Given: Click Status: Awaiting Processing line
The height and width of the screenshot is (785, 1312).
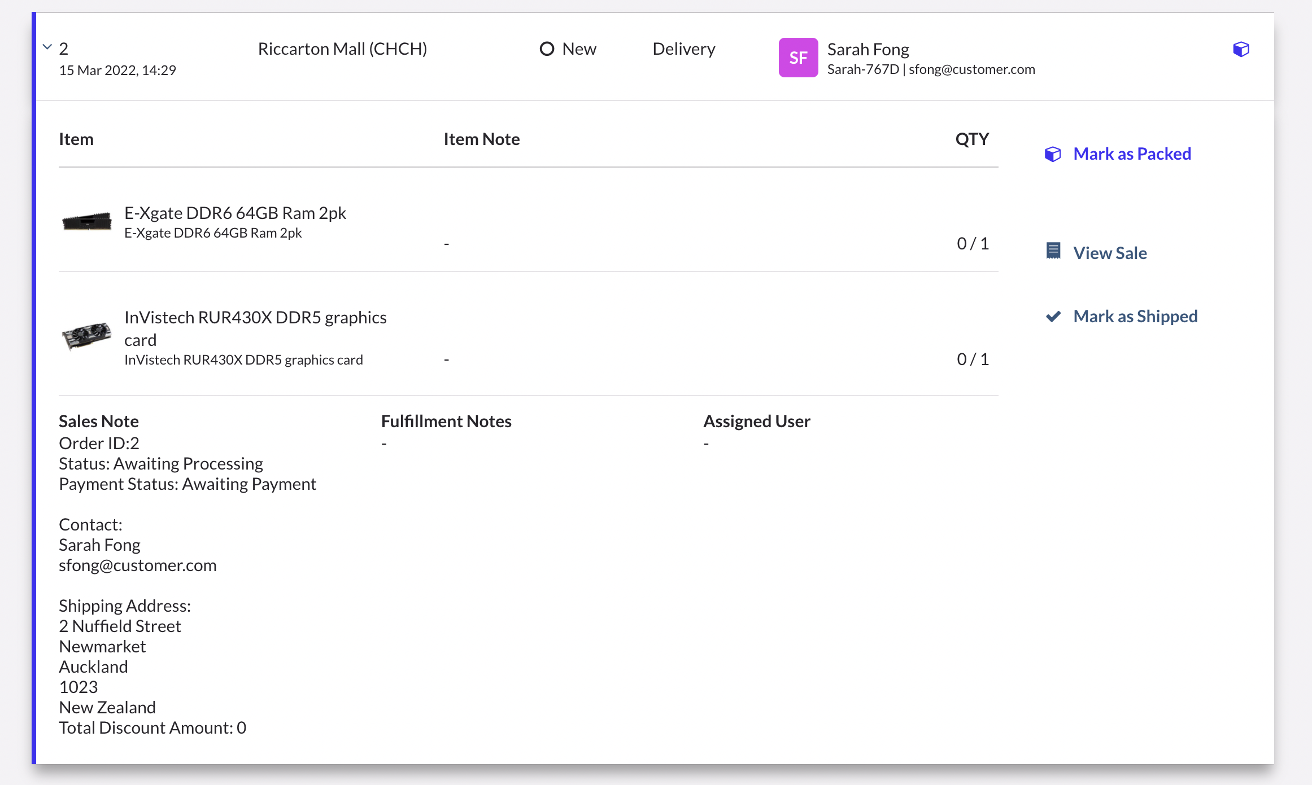Looking at the screenshot, I should pos(161,464).
